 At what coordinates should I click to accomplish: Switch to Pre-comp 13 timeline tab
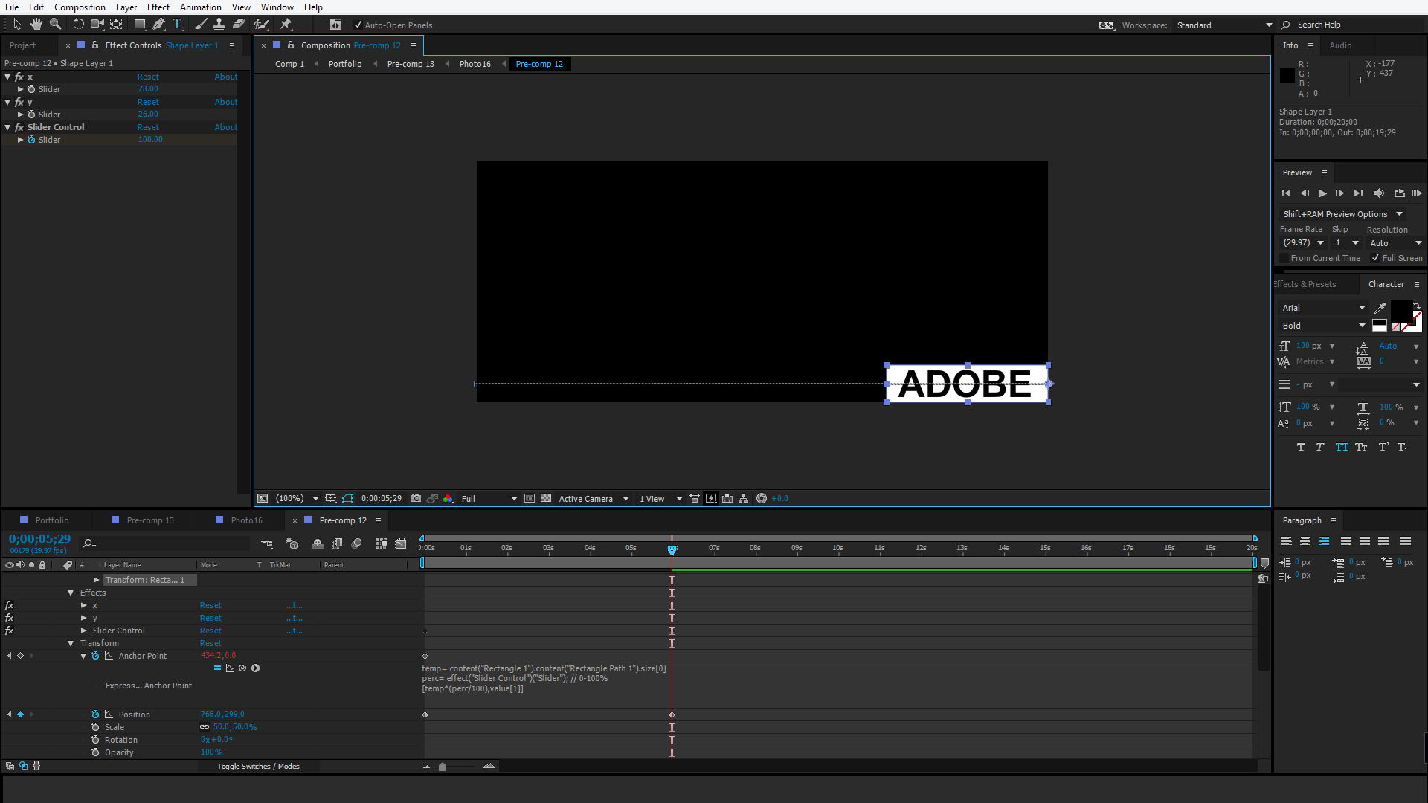click(x=149, y=520)
